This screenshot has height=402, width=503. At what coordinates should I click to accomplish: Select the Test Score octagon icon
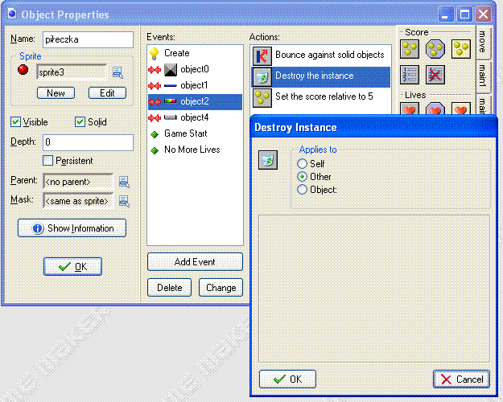coord(435,50)
